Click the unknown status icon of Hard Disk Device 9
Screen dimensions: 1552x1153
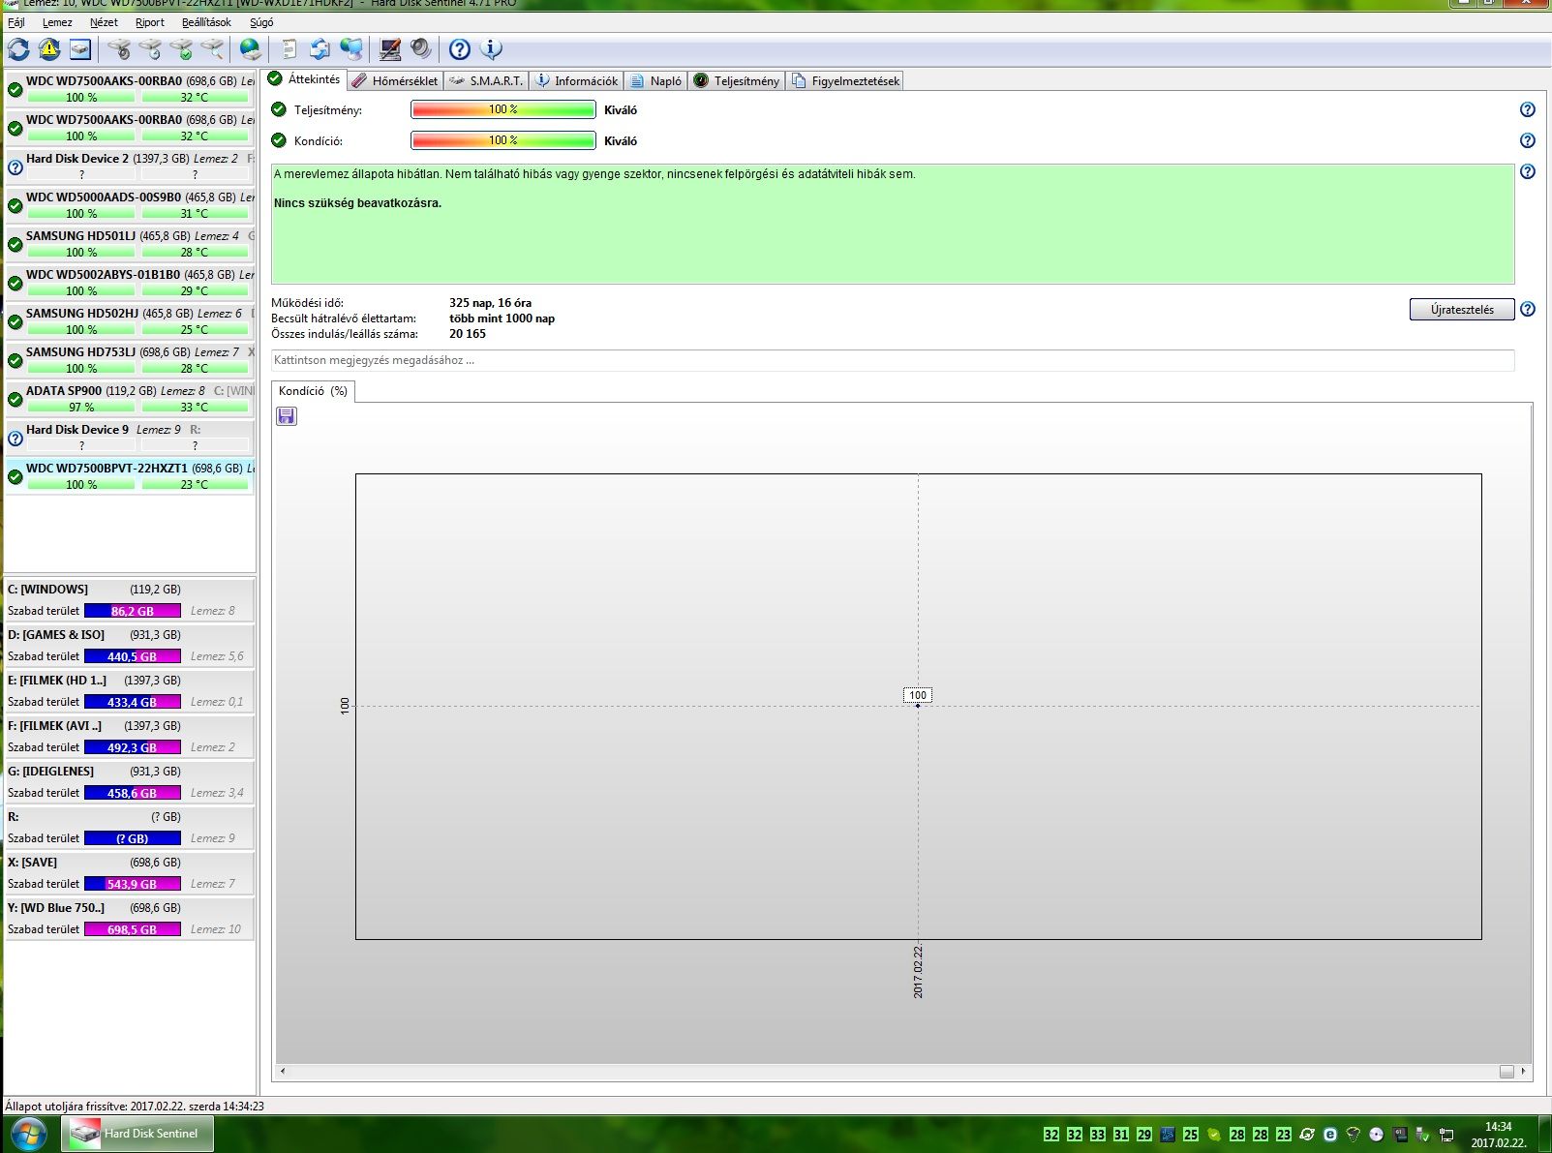tap(15, 439)
